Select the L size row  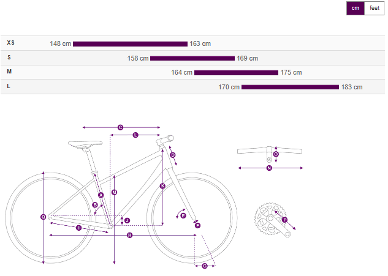click(x=9, y=86)
